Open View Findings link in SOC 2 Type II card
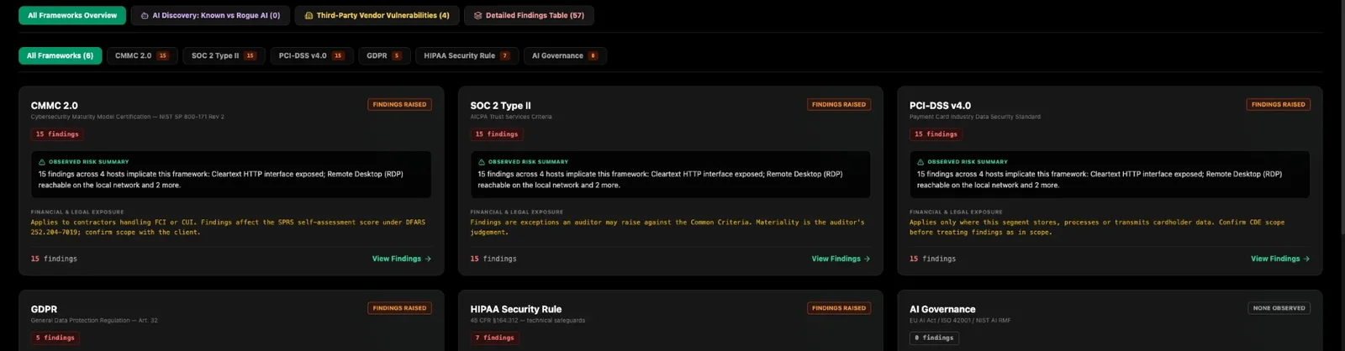This screenshot has width=1345, height=351. pyautogui.click(x=841, y=259)
